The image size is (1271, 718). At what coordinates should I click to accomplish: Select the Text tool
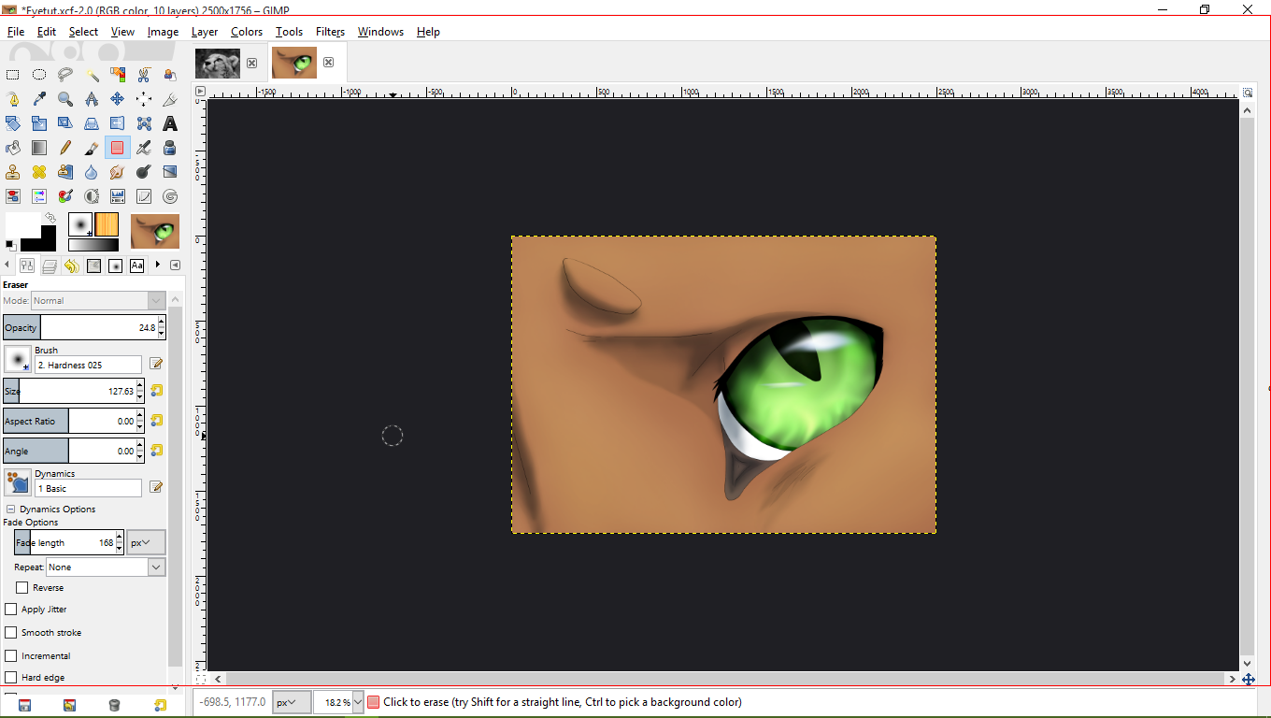[x=170, y=123]
